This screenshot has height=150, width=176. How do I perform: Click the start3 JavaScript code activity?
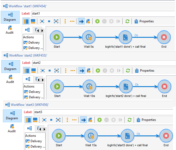coord(127,136)
